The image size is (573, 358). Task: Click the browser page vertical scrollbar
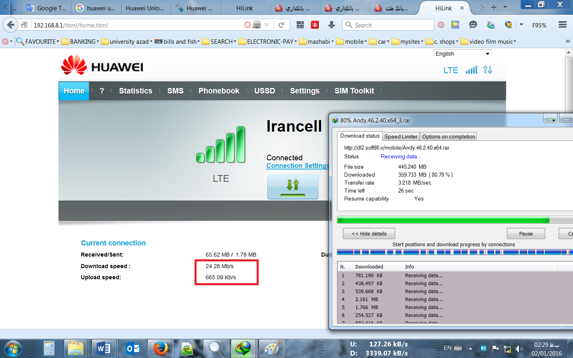[x=569, y=188]
